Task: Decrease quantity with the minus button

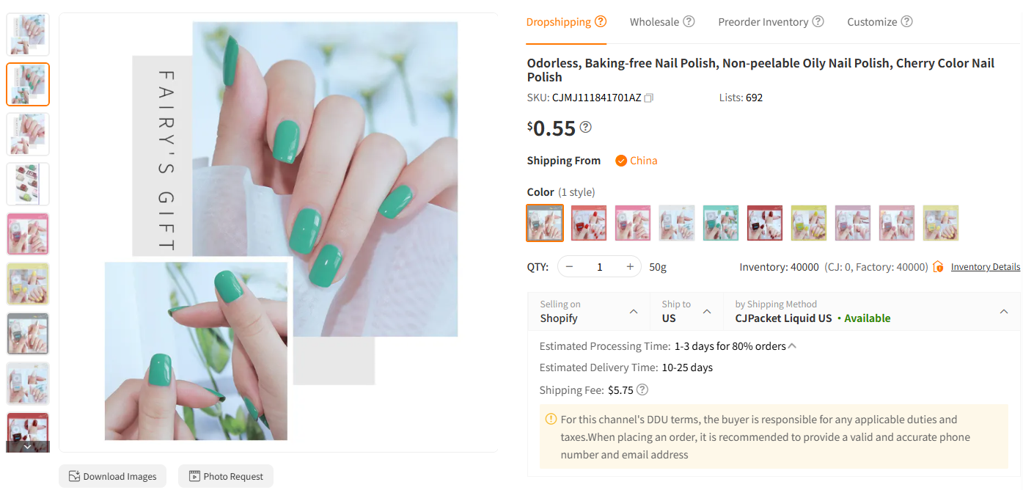Action: [x=570, y=267]
